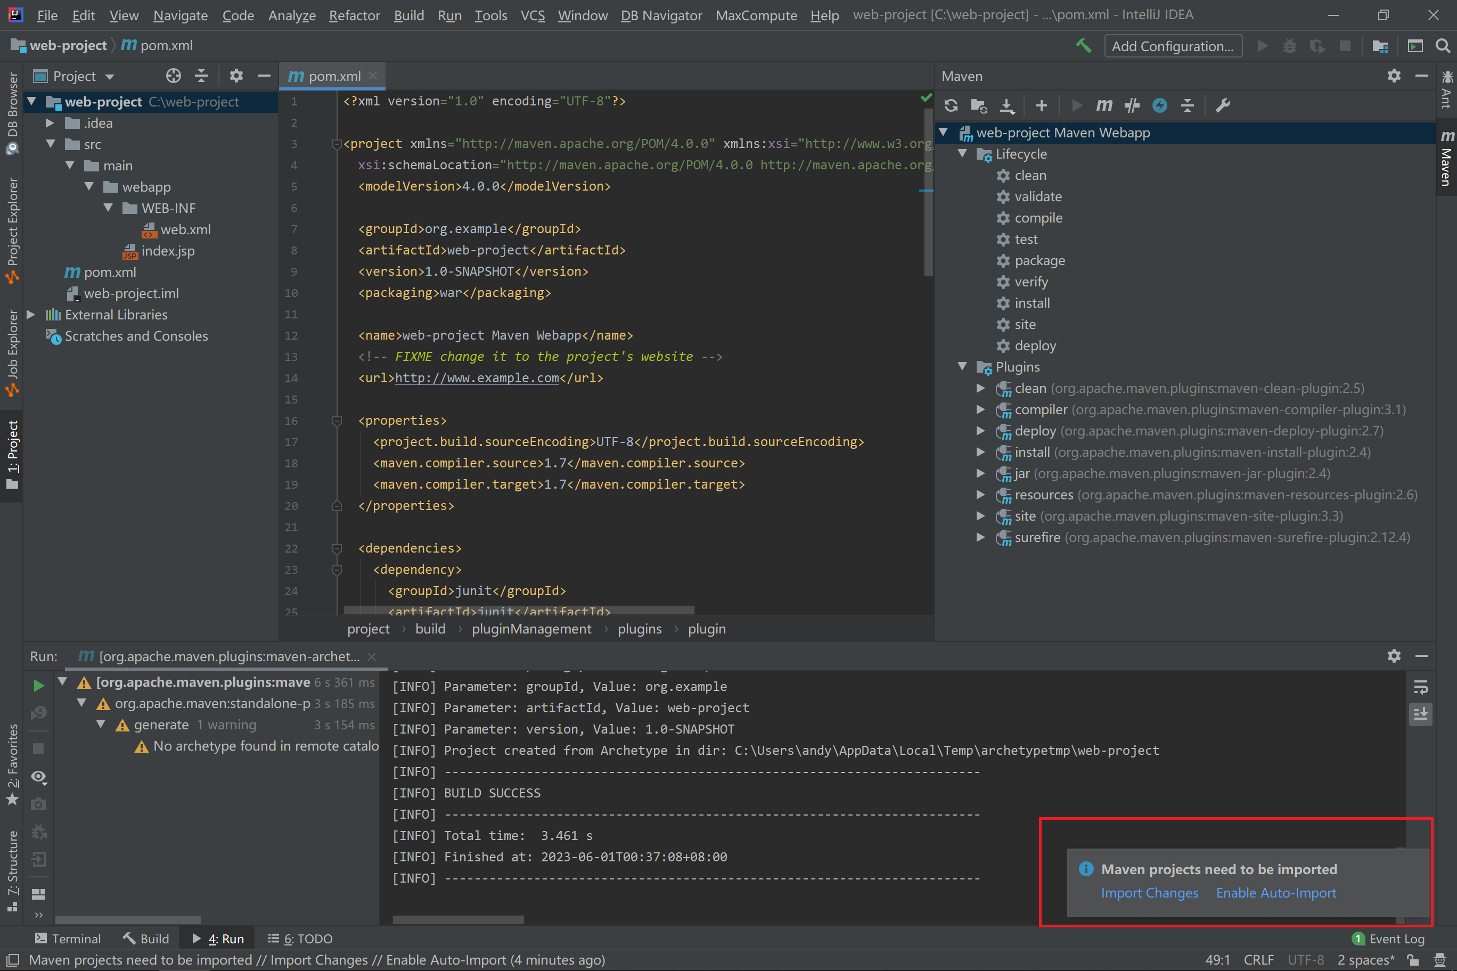Click the Run console horizontal scrollbar
This screenshot has width=1457, height=971.
[458, 919]
